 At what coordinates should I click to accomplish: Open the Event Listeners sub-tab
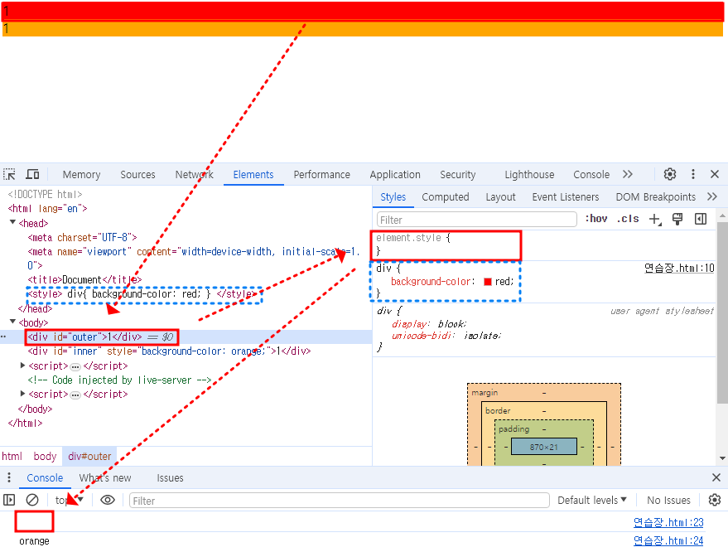coord(566,197)
